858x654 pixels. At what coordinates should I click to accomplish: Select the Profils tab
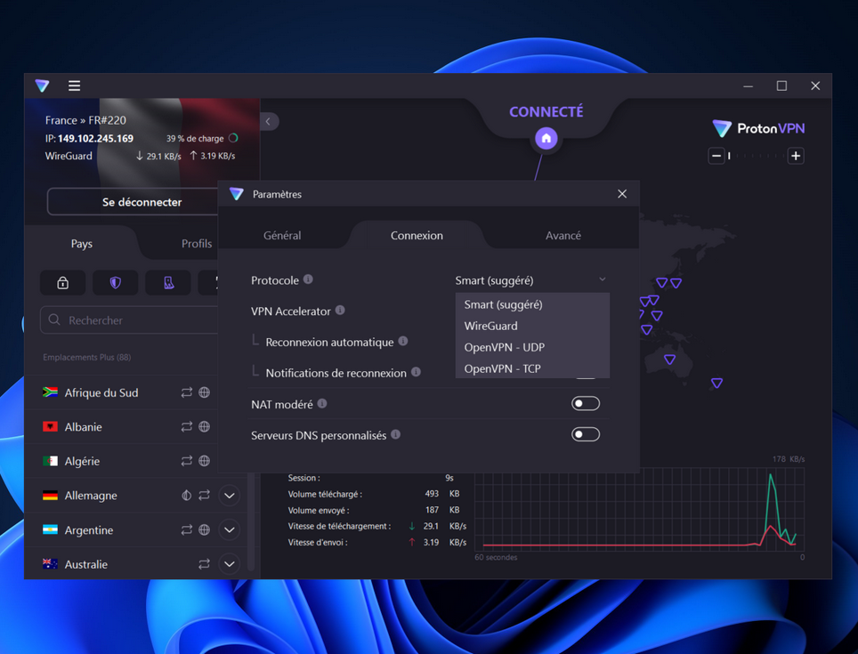197,244
